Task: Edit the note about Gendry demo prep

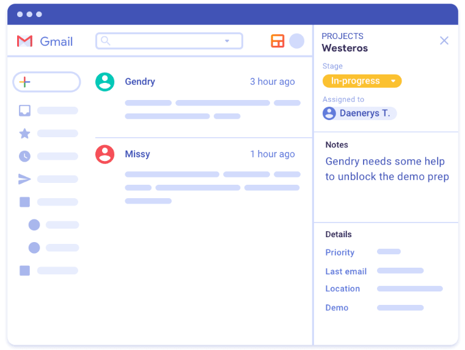Action: (x=387, y=169)
